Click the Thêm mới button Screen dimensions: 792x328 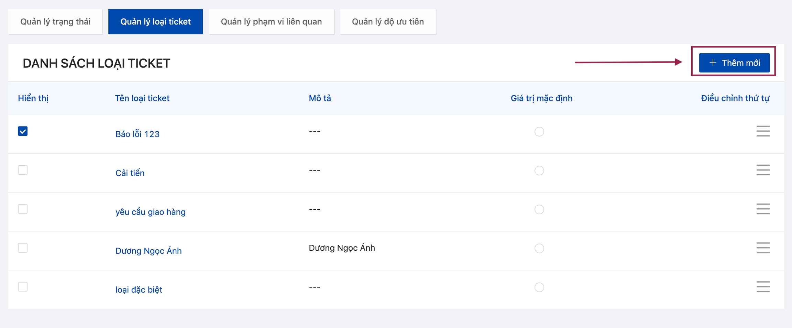[x=734, y=63]
